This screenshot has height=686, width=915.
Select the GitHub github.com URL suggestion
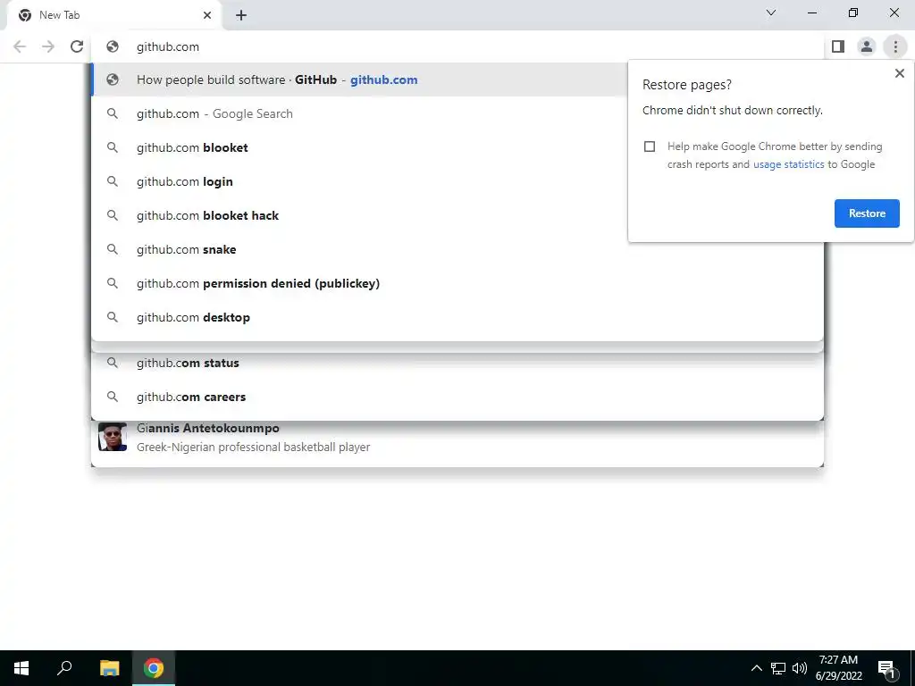[359, 79]
